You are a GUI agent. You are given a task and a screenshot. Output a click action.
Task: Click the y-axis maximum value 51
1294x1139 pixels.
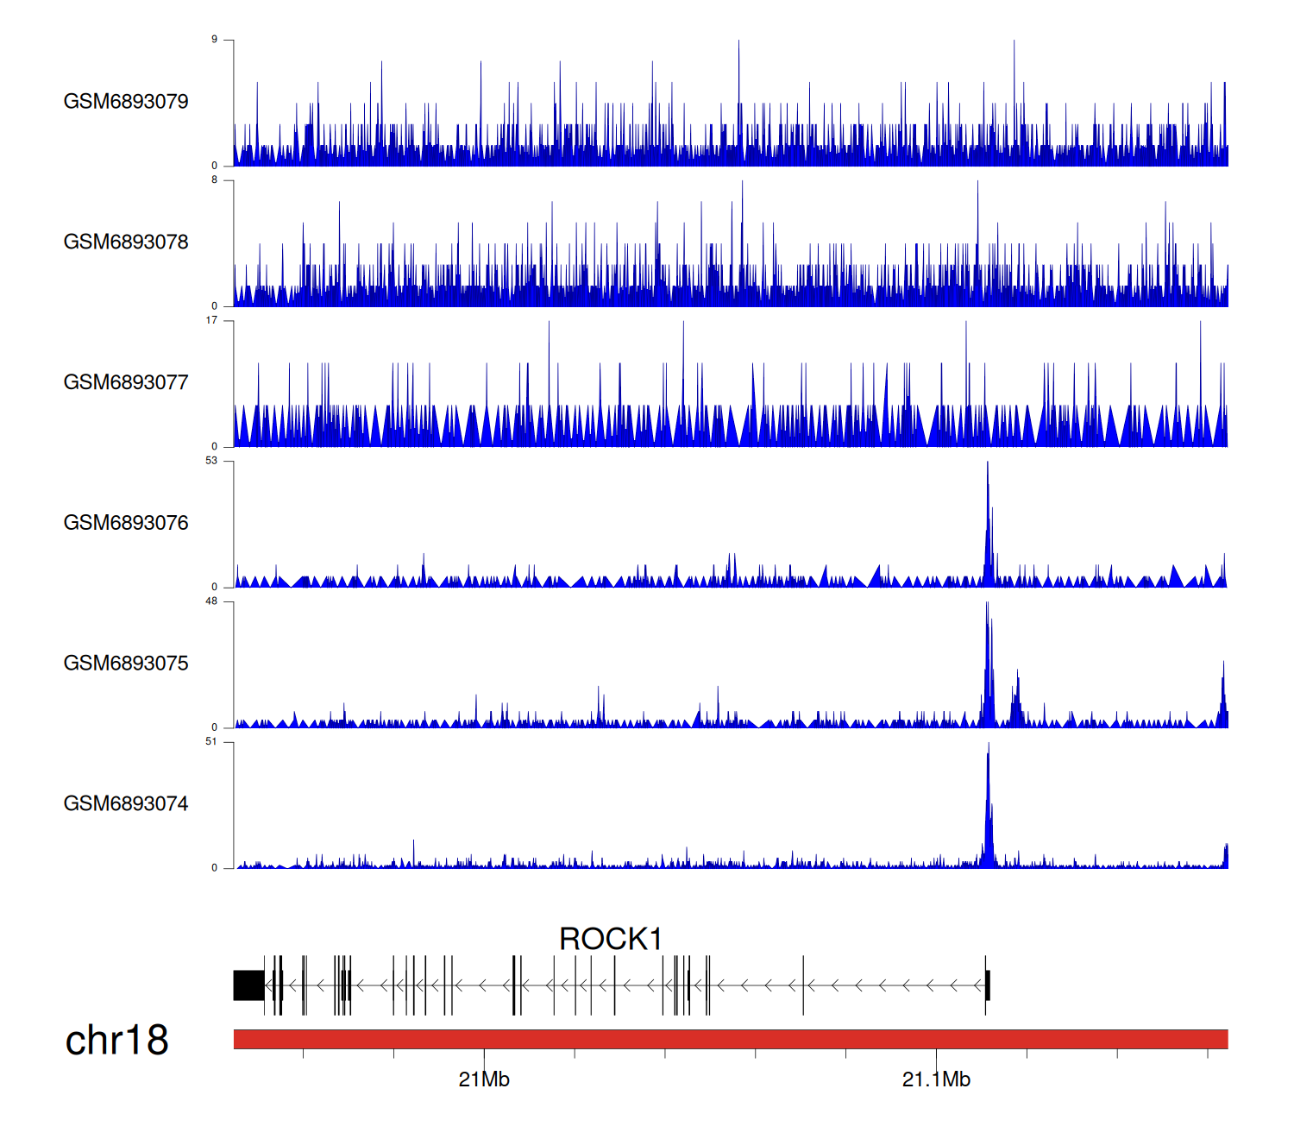pyautogui.click(x=211, y=742)
